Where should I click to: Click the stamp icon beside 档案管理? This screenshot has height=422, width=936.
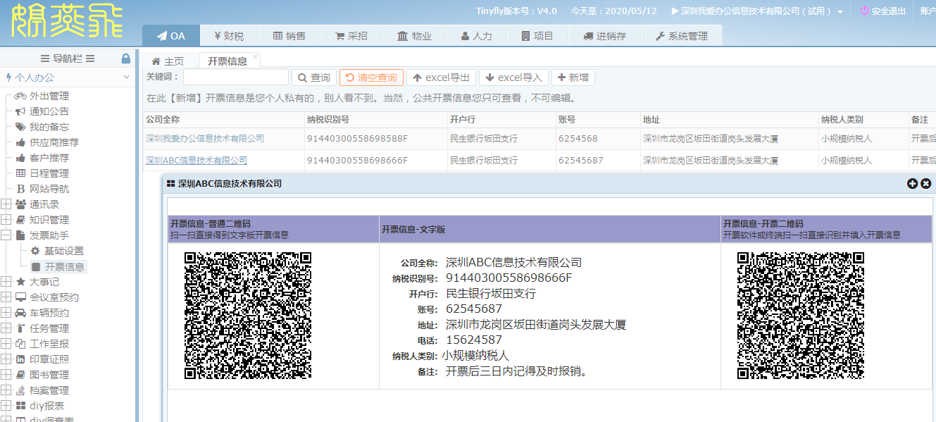pyautogui.click(x=20, y=390)
